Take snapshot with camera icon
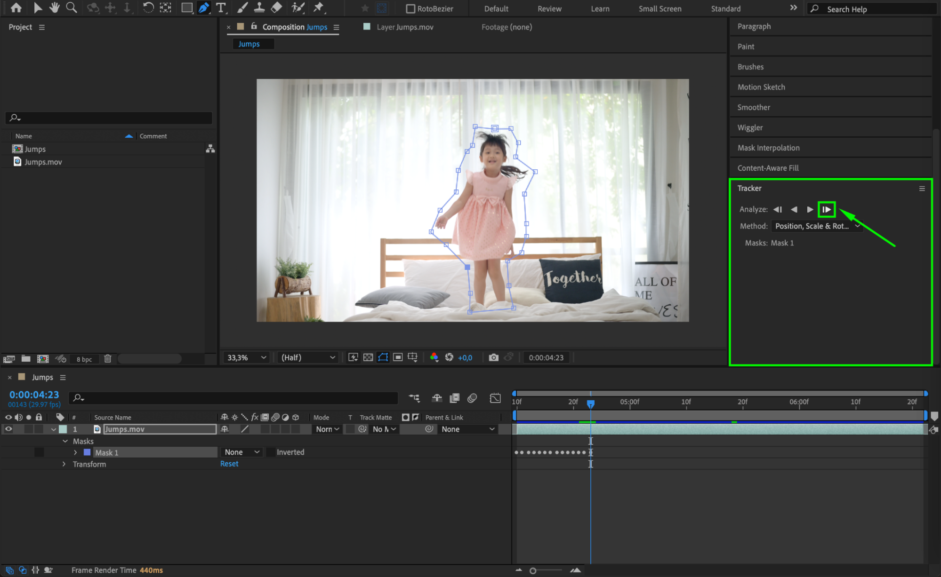The width and height of the screenshot is (941, 577). [x=493, y=357]
